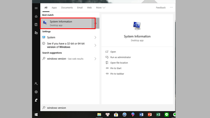
Task: Open the hamburger menu in search sidebar
Action: [36, 8]
